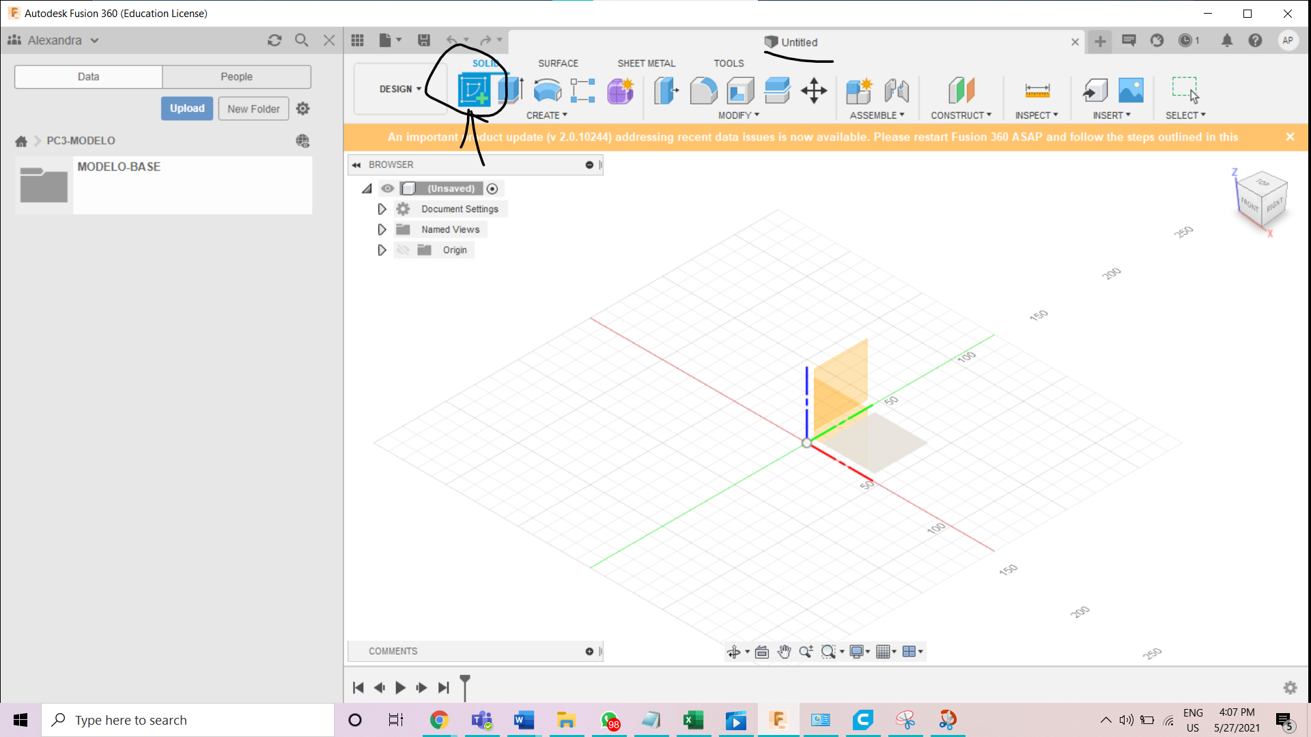Viewport: 1311px width, 737px height.
Task: Toggle the Origin folder visibility eye
Action: (x=403, y=250)
